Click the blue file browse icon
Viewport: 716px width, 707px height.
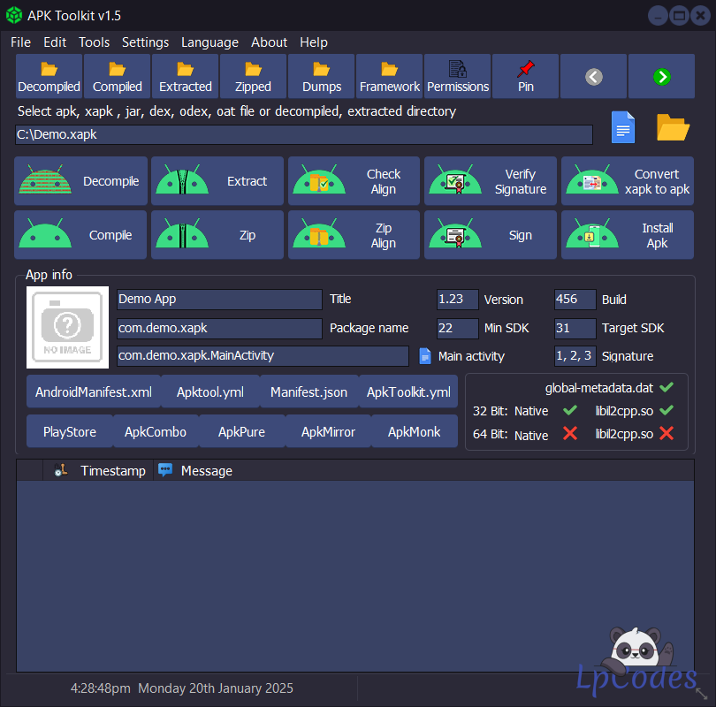pyautogui.click(x=623, y=128)
